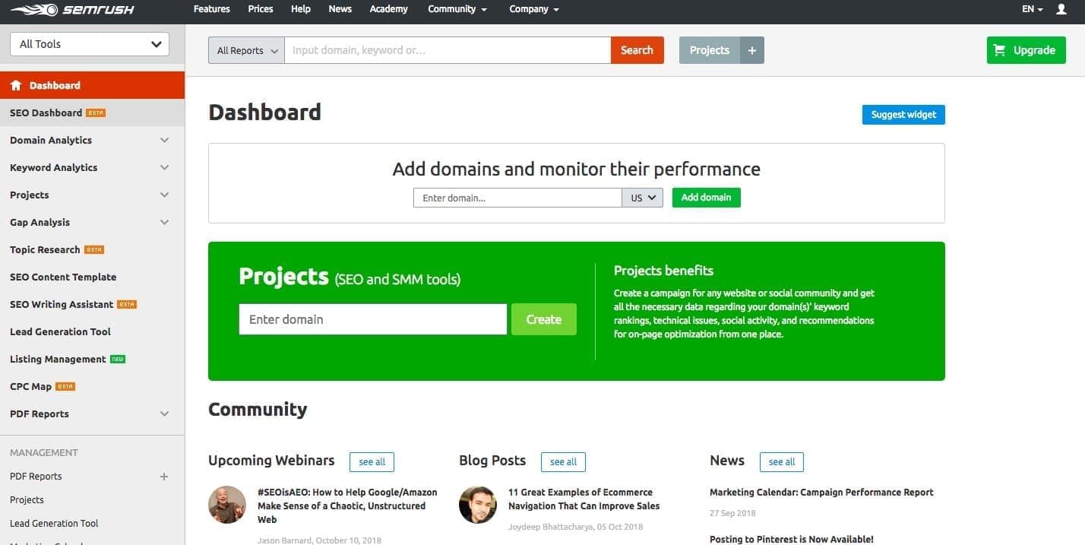Screen dimensions: 1085x545
Task: Click see all for Upcoming Webinars
Action: [x=372, y=461]
